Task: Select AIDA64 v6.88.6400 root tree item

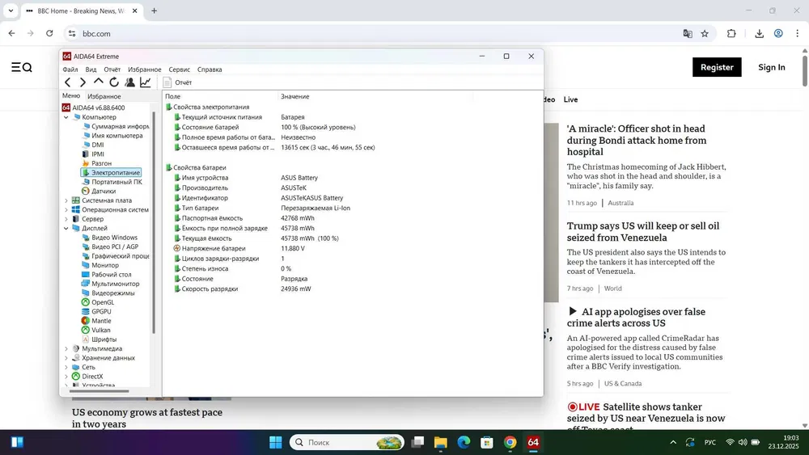Action: pyautogui.click(x=93, y=107)
